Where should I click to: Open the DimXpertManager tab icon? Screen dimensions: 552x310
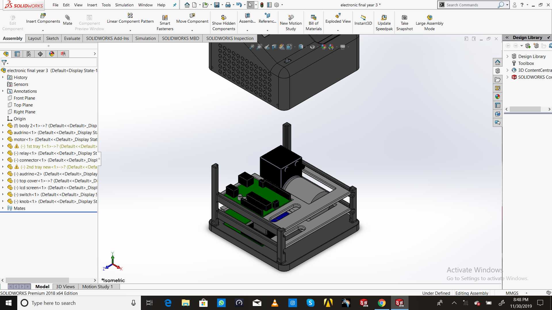(40, 54)
